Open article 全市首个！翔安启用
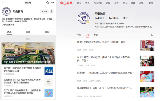This screenshot has height=101, width=160. tap(105, 73)
